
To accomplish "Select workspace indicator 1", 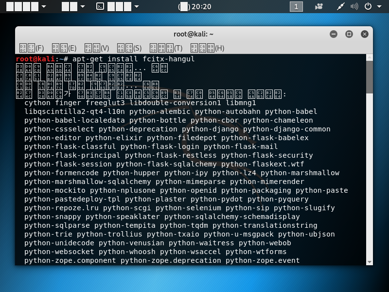I will (296, 6).
